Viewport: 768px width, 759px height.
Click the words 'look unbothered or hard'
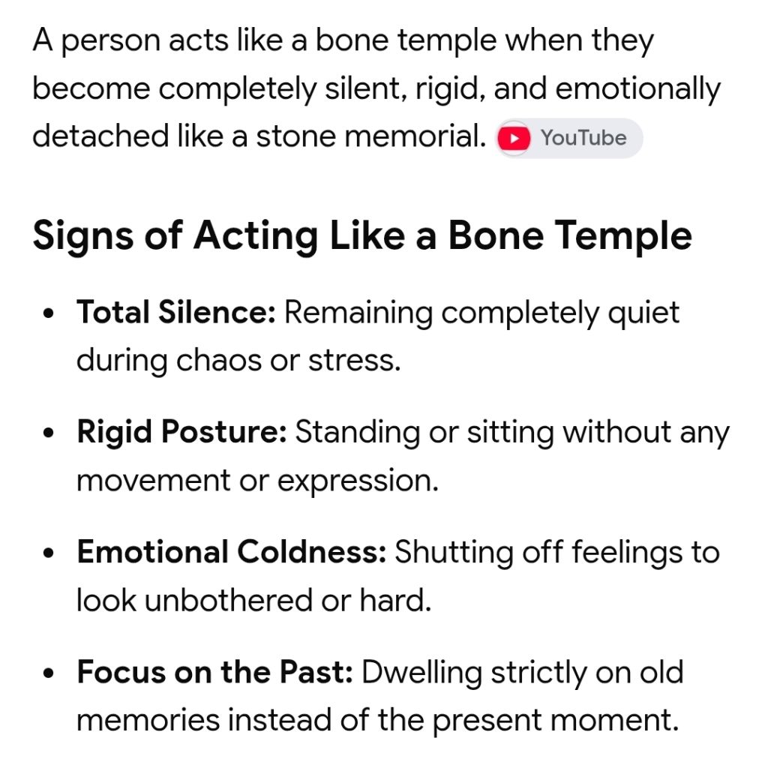coord(254,600)
